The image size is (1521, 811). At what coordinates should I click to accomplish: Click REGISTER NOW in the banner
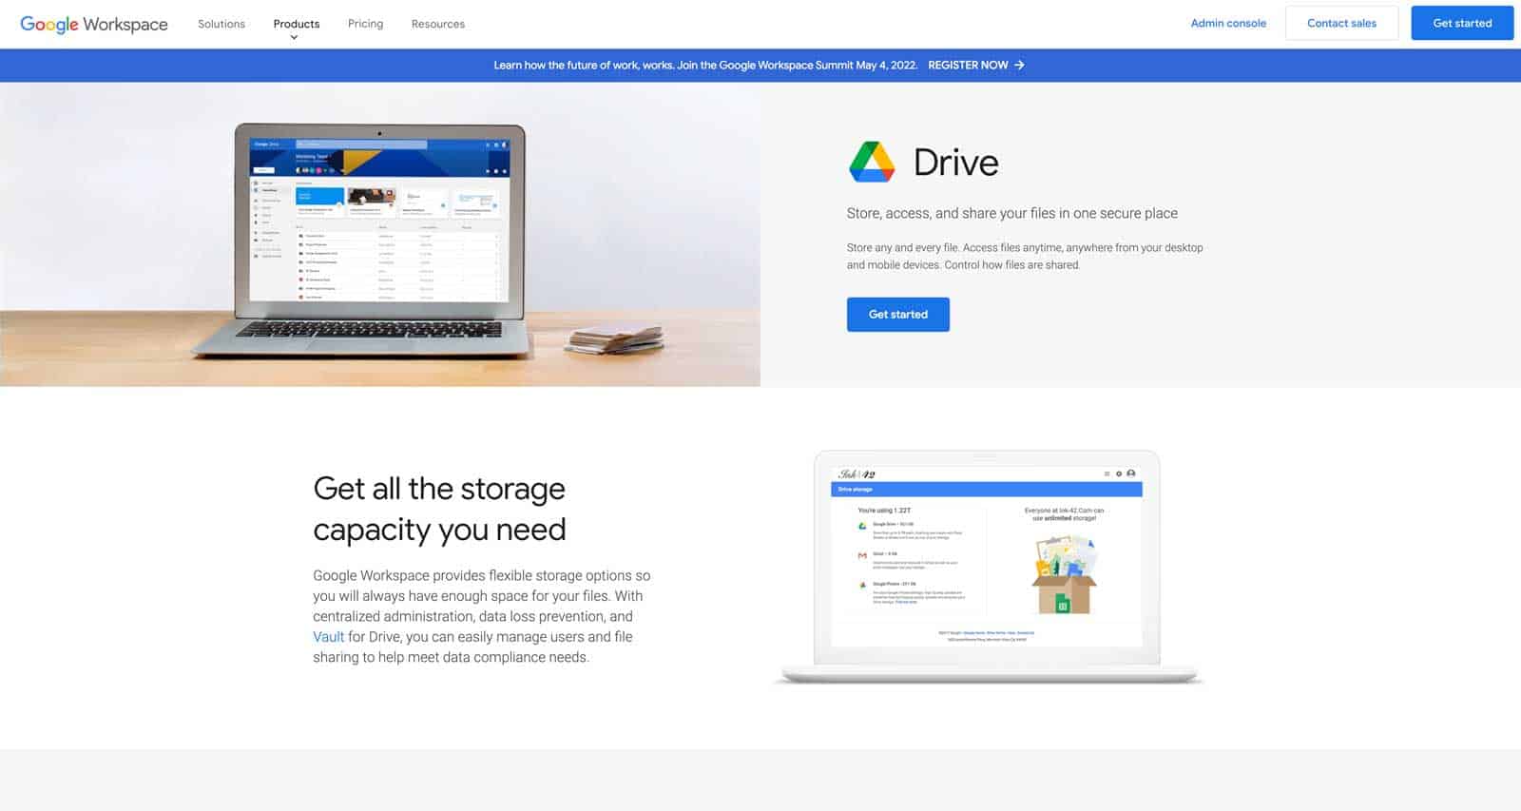[968, 65]
